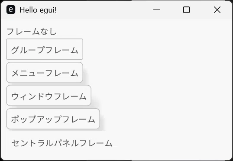This screenshot has width=233, height=161.
Task: Click the word ポップアップ inside the popup frame
Action: click(x=36, y=119)
